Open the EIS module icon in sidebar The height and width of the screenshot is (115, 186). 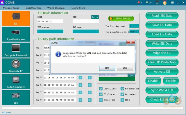[16, 18]
